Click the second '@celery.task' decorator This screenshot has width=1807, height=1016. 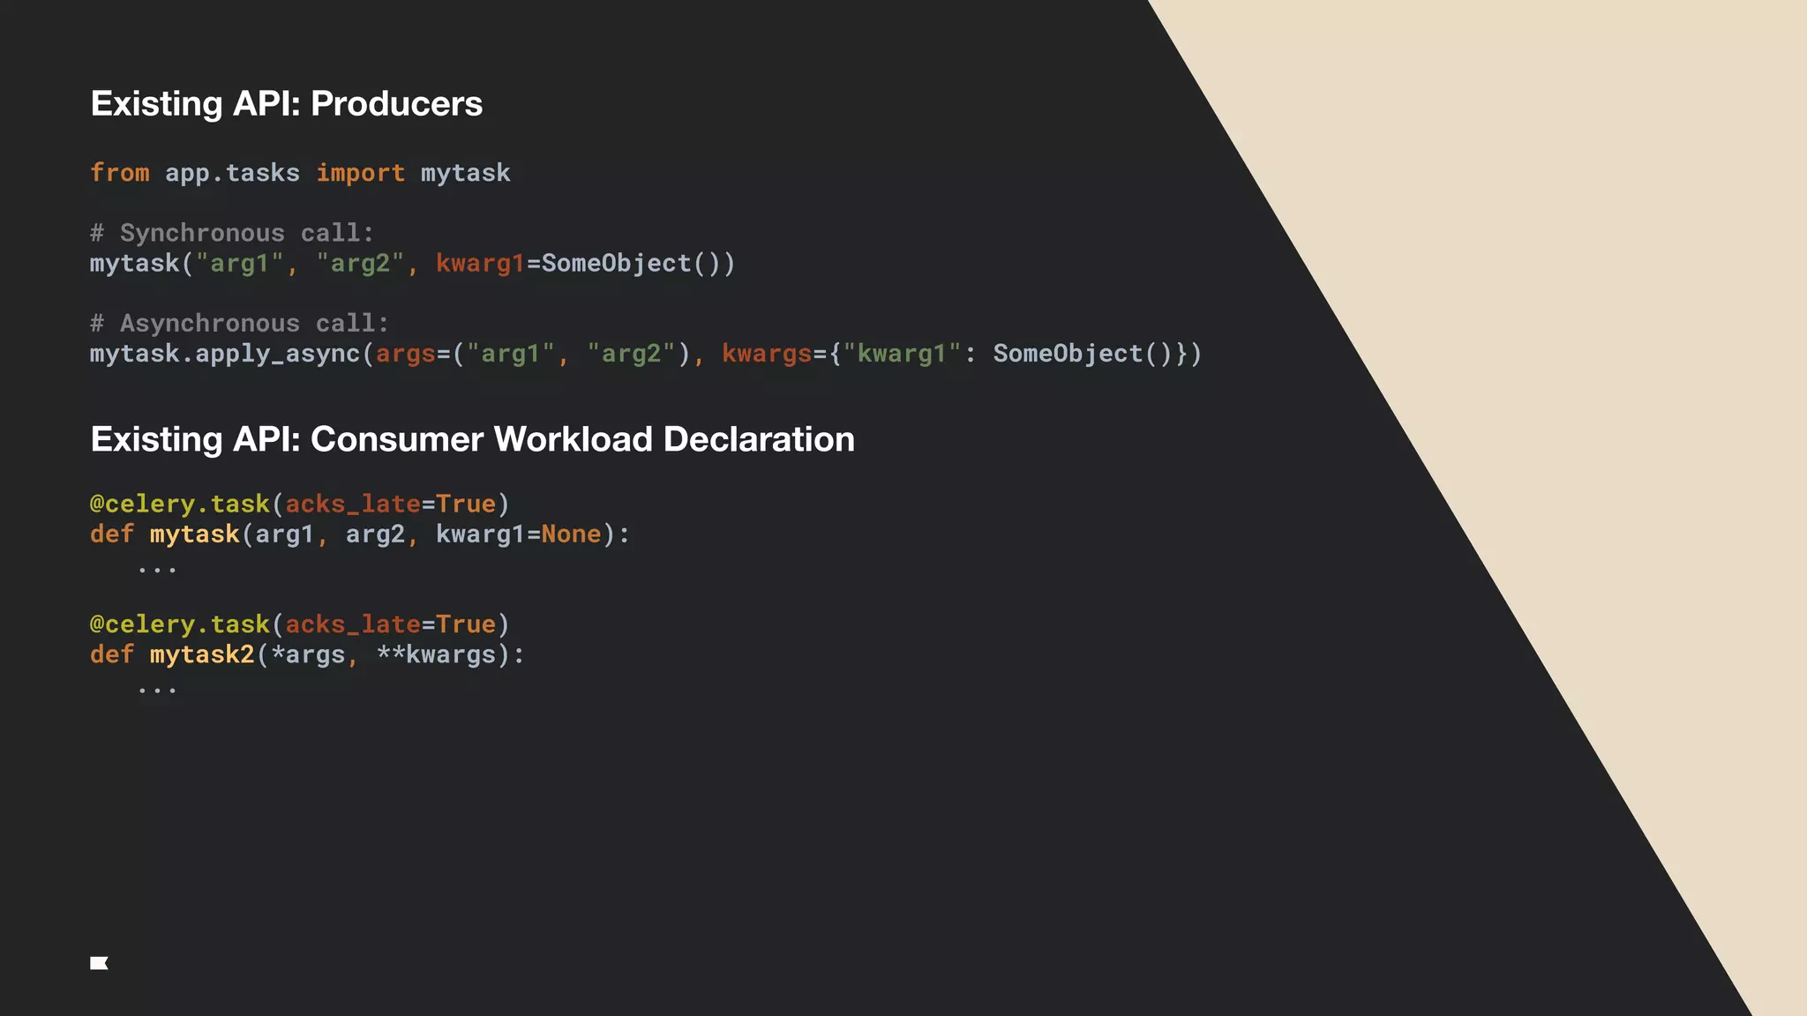[x=179, y=624]
